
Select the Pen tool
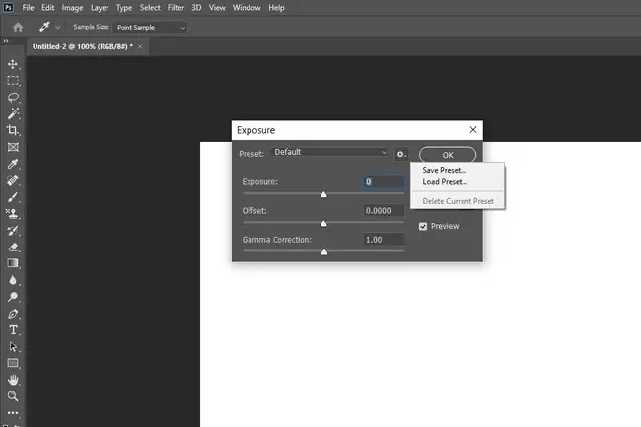(x=13, y=314)
